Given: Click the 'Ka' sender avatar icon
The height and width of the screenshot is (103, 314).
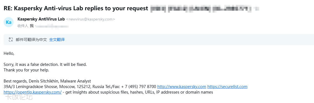Looking at the screenshot, I should 9,22.
